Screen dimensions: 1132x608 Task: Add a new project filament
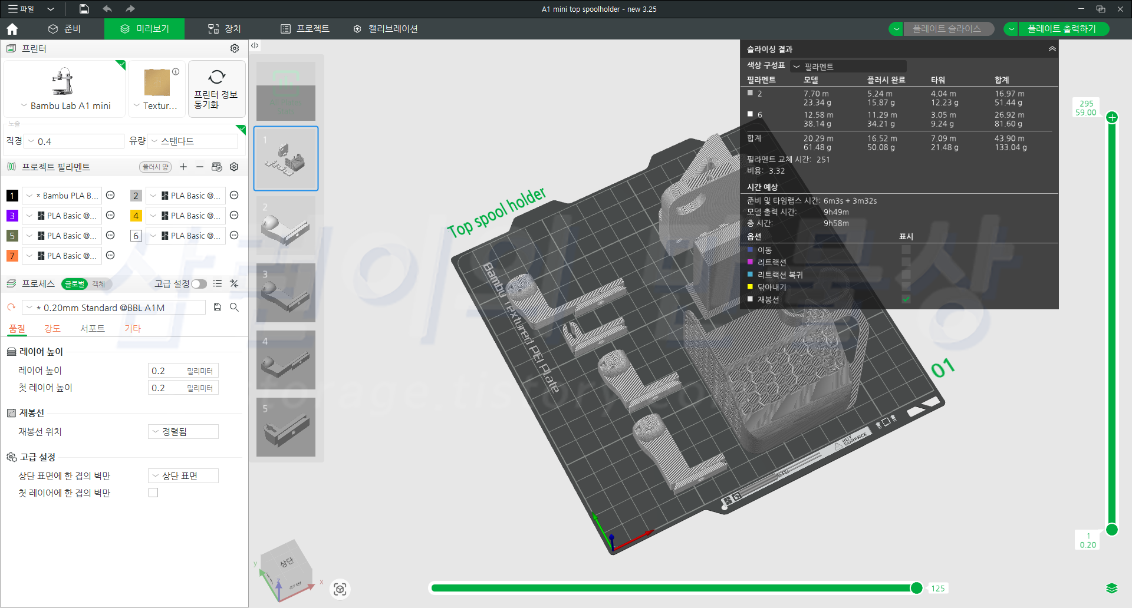183,167
